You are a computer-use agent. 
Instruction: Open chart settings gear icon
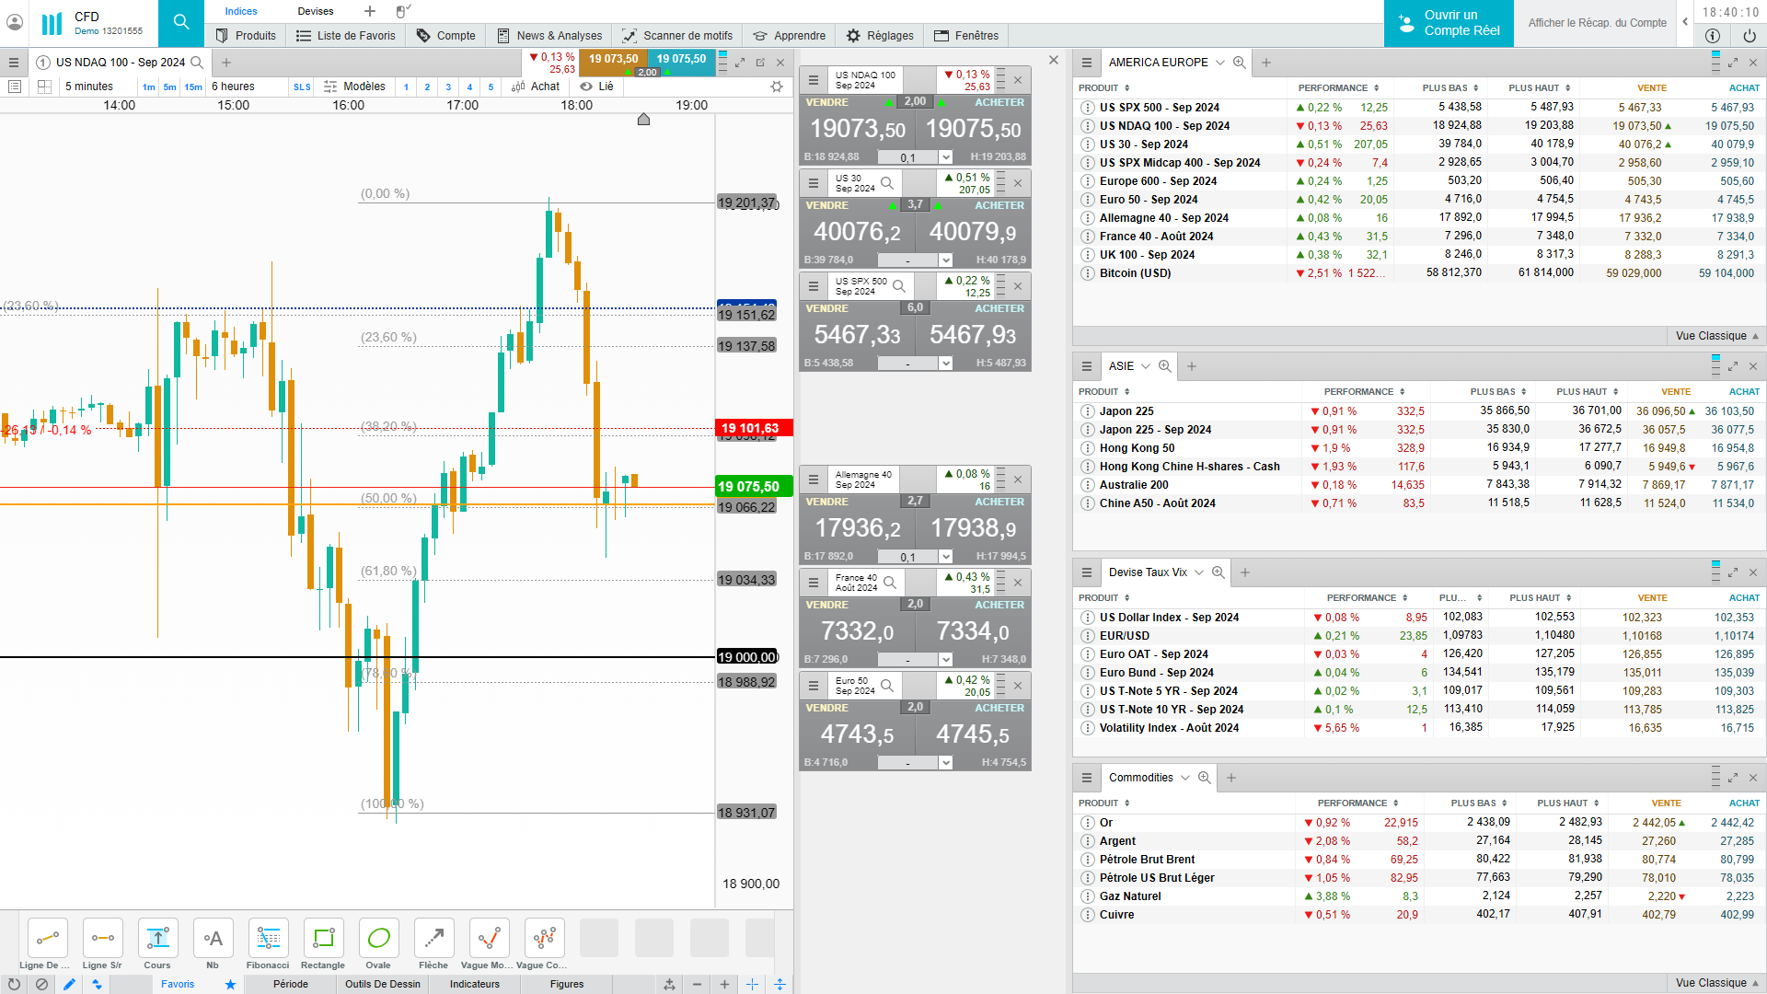coord(777,87)
